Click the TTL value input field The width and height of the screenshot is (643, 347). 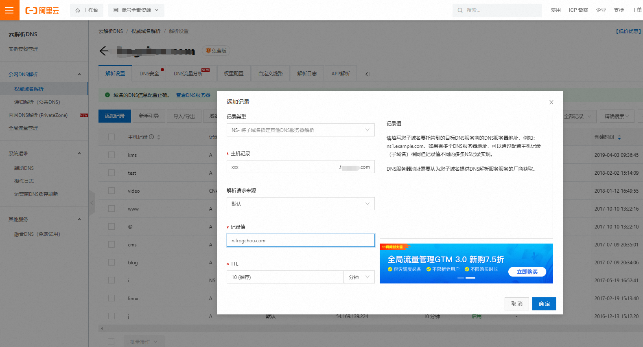coord(285,277)
